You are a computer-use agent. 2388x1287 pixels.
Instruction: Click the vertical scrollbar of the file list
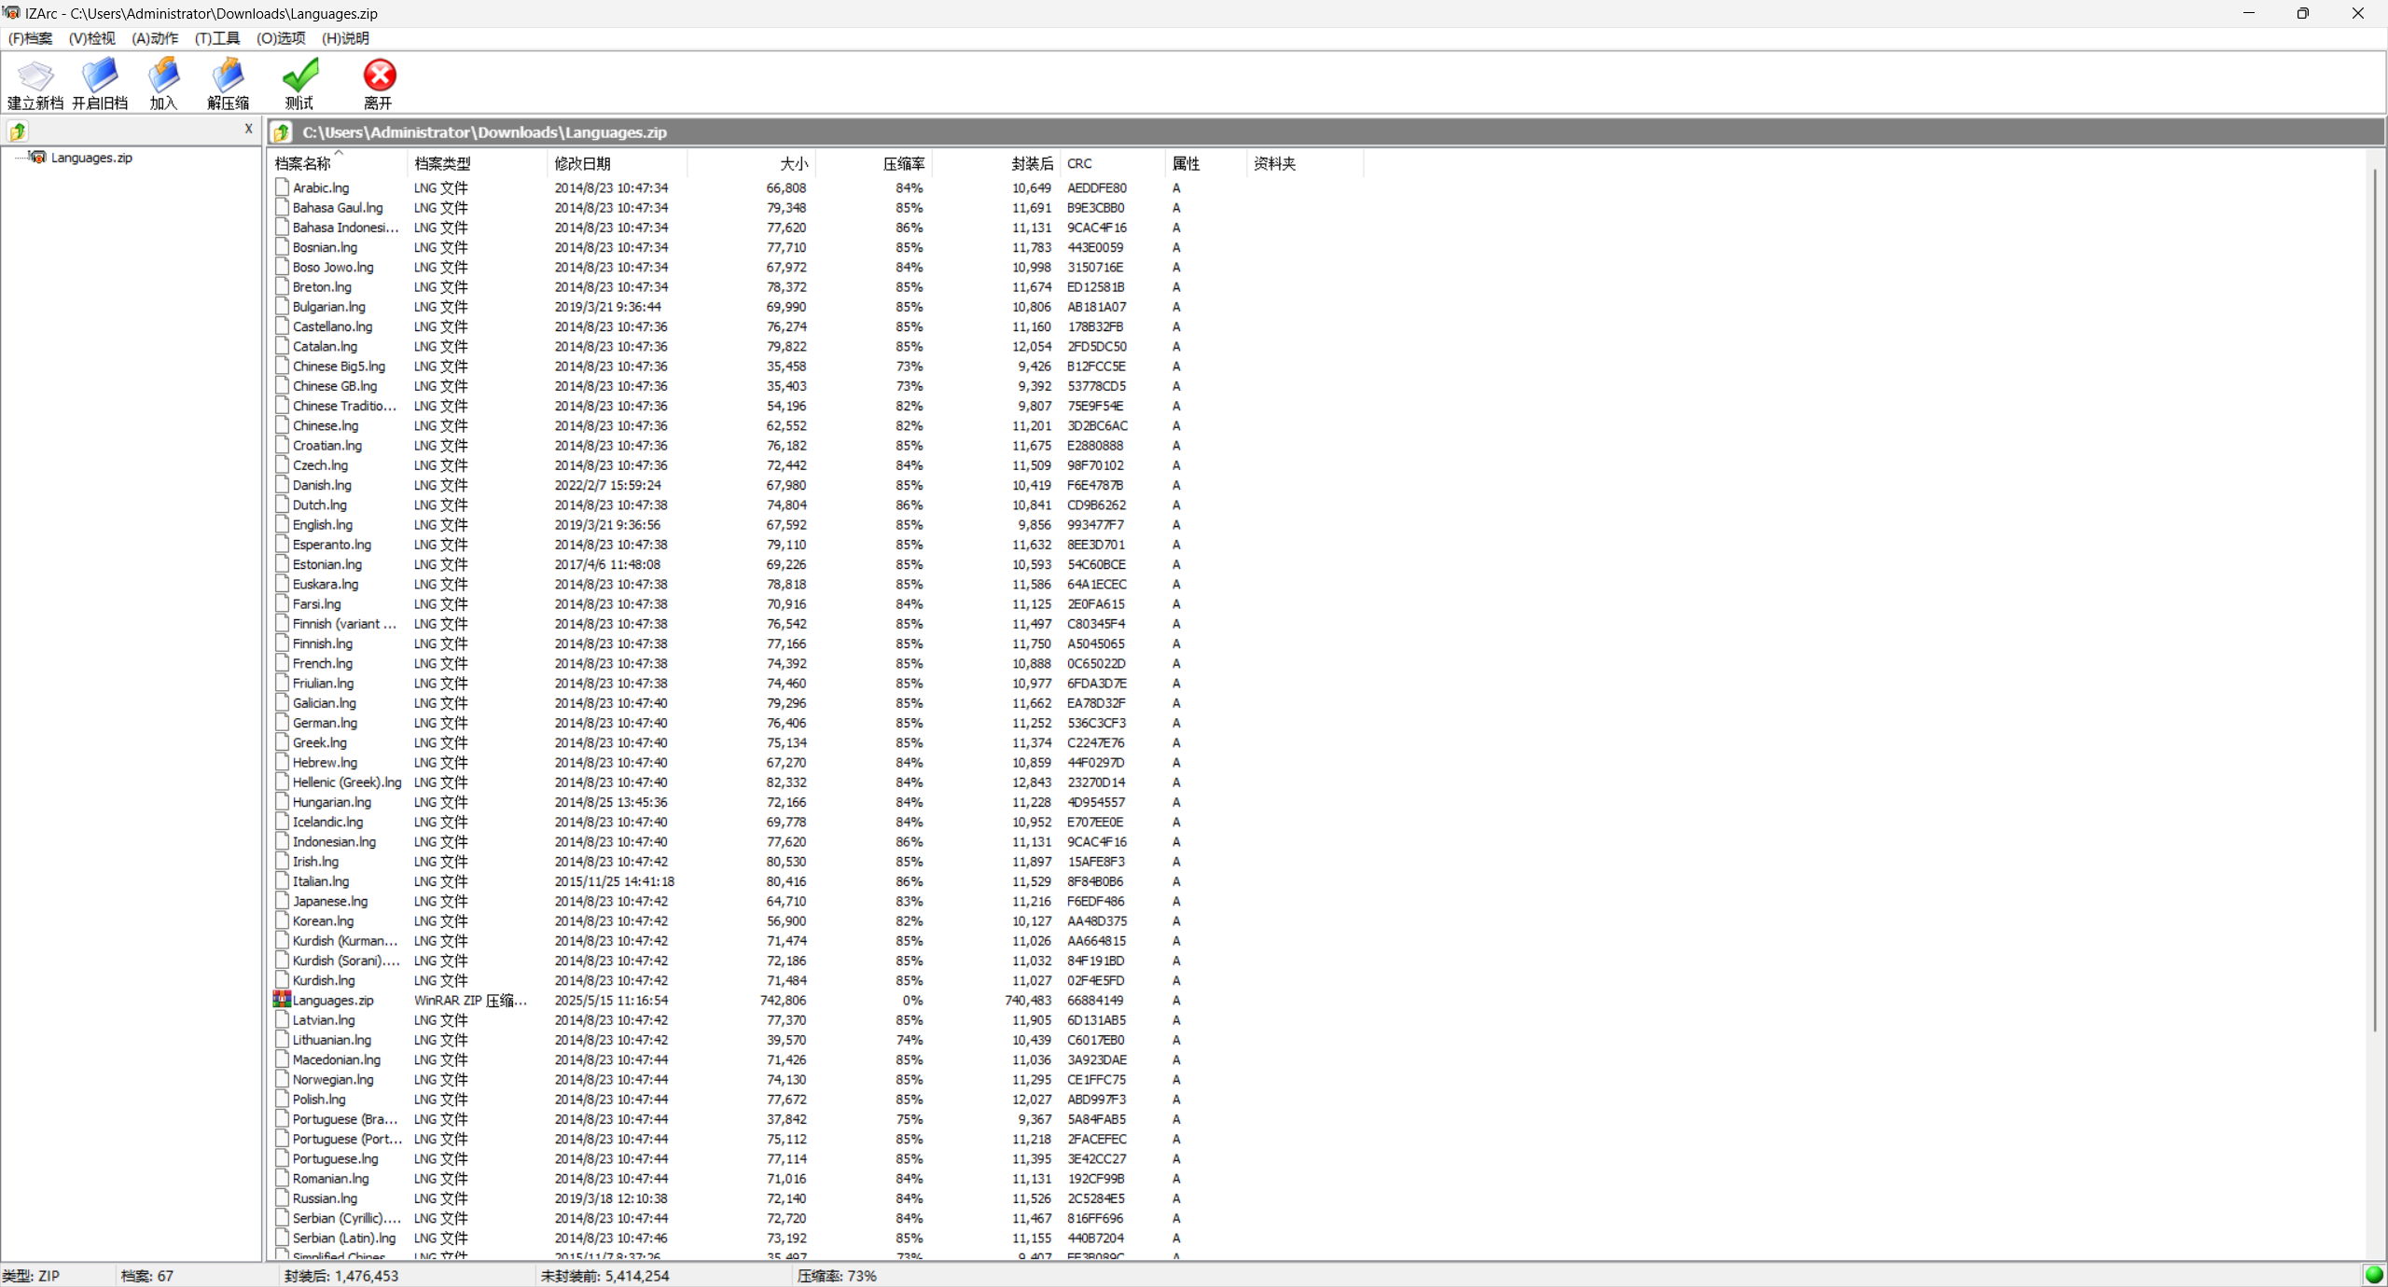tap(2375, 597)
